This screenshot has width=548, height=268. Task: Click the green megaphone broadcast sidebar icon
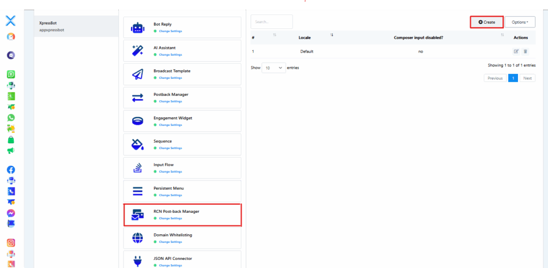(11, 151)
